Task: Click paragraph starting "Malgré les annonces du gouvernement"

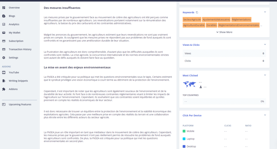Action: (x=107, y=38)
